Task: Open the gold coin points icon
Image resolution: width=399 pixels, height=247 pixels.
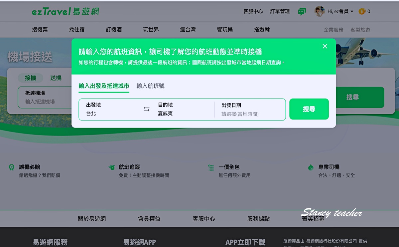Action: (x=362, y=11)
